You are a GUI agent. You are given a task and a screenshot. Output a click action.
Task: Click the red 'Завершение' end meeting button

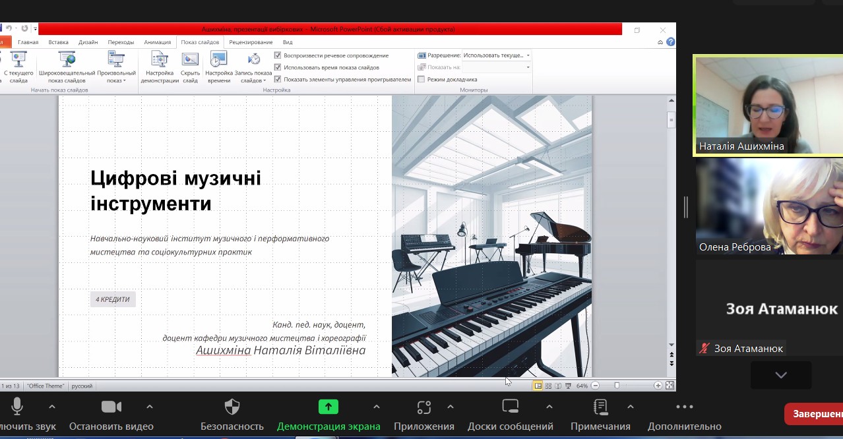point(815,414)
